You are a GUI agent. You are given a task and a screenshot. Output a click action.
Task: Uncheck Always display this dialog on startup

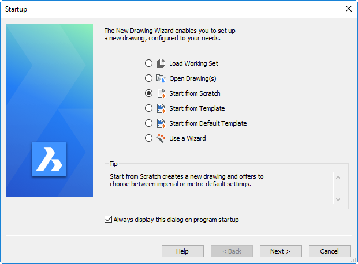click(108, 219)
